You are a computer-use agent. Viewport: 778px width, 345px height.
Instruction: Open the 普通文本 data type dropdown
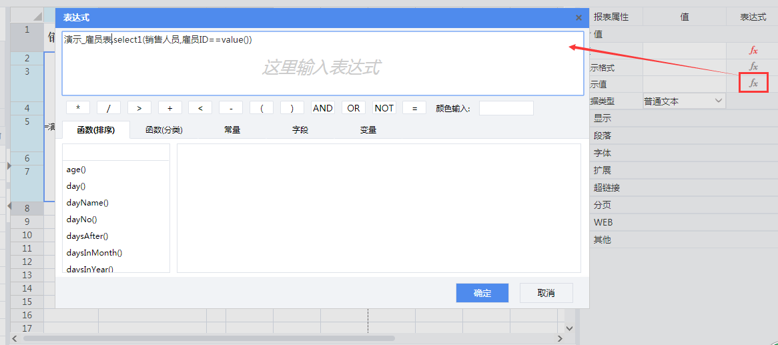683,101
